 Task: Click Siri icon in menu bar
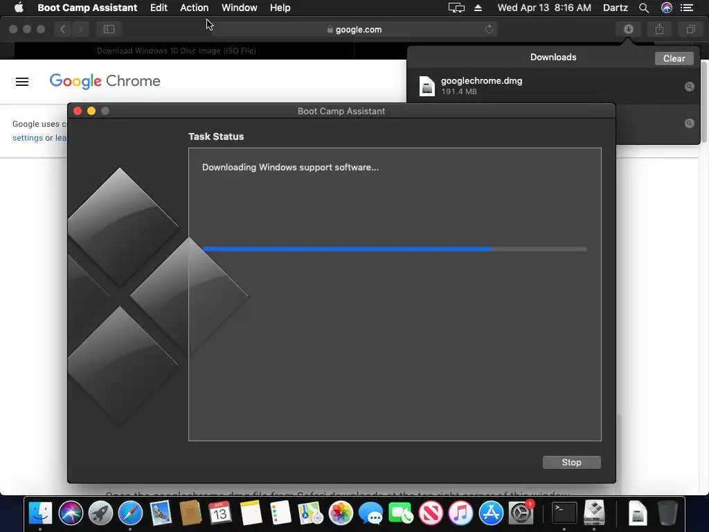point(667,8)
